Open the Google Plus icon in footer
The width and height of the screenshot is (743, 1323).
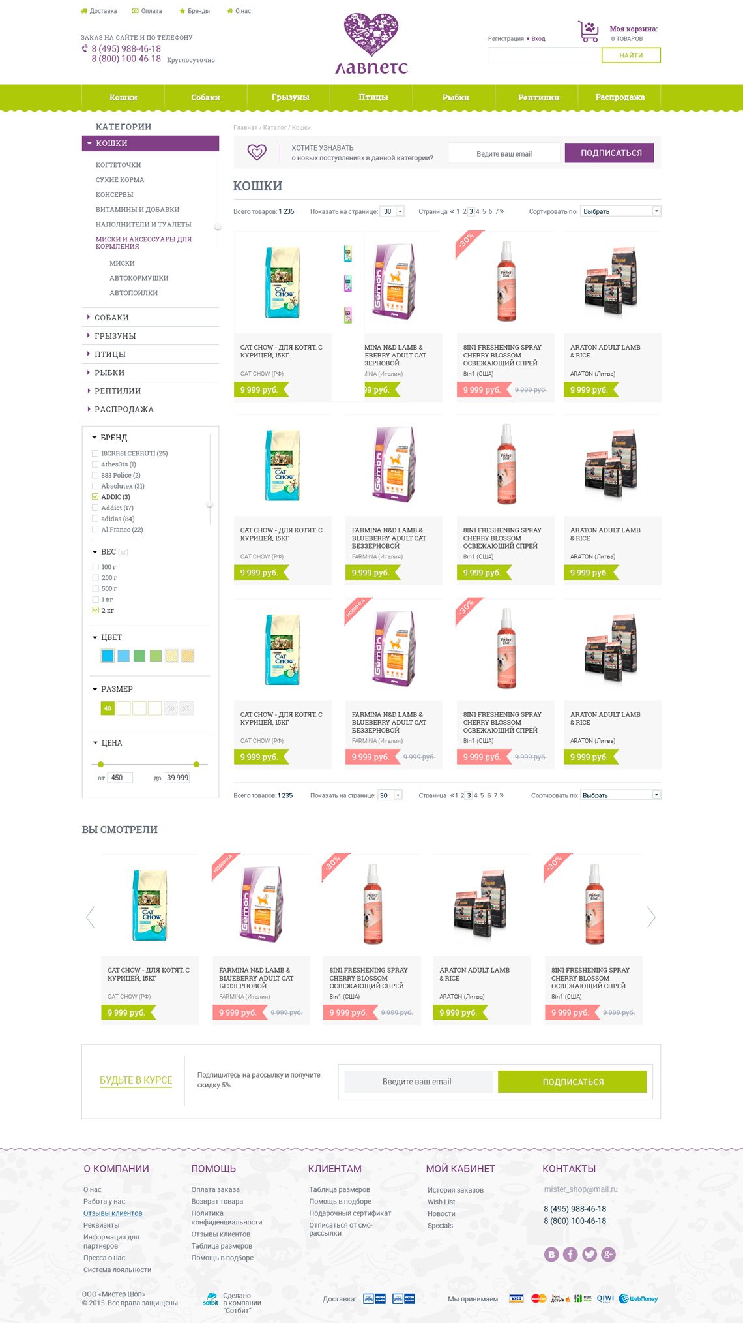coord(608,1254)
